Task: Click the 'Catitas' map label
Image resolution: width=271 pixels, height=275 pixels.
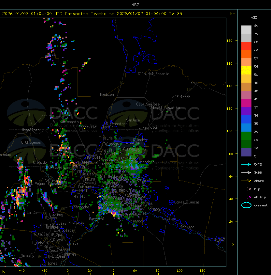Action: coord(169,218)
